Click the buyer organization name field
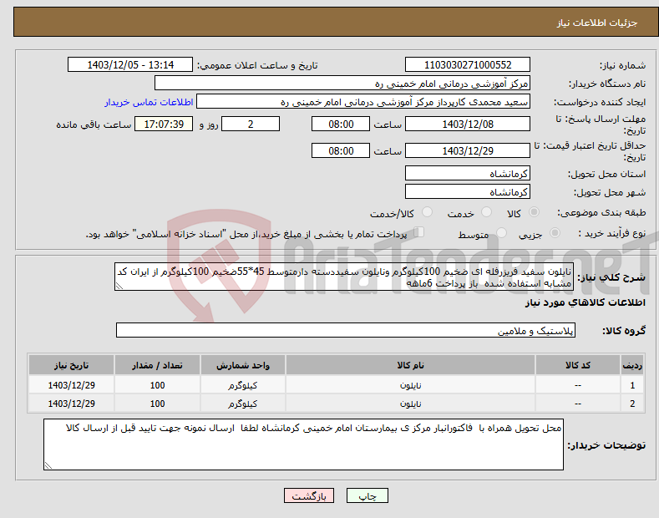Screen dimensions: 659x518 (x=342, y=84)
